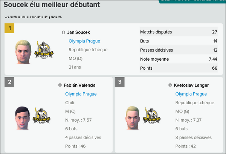Open Fabián Valencia's profile via name
226x154 pixels.
click(80, 85)
